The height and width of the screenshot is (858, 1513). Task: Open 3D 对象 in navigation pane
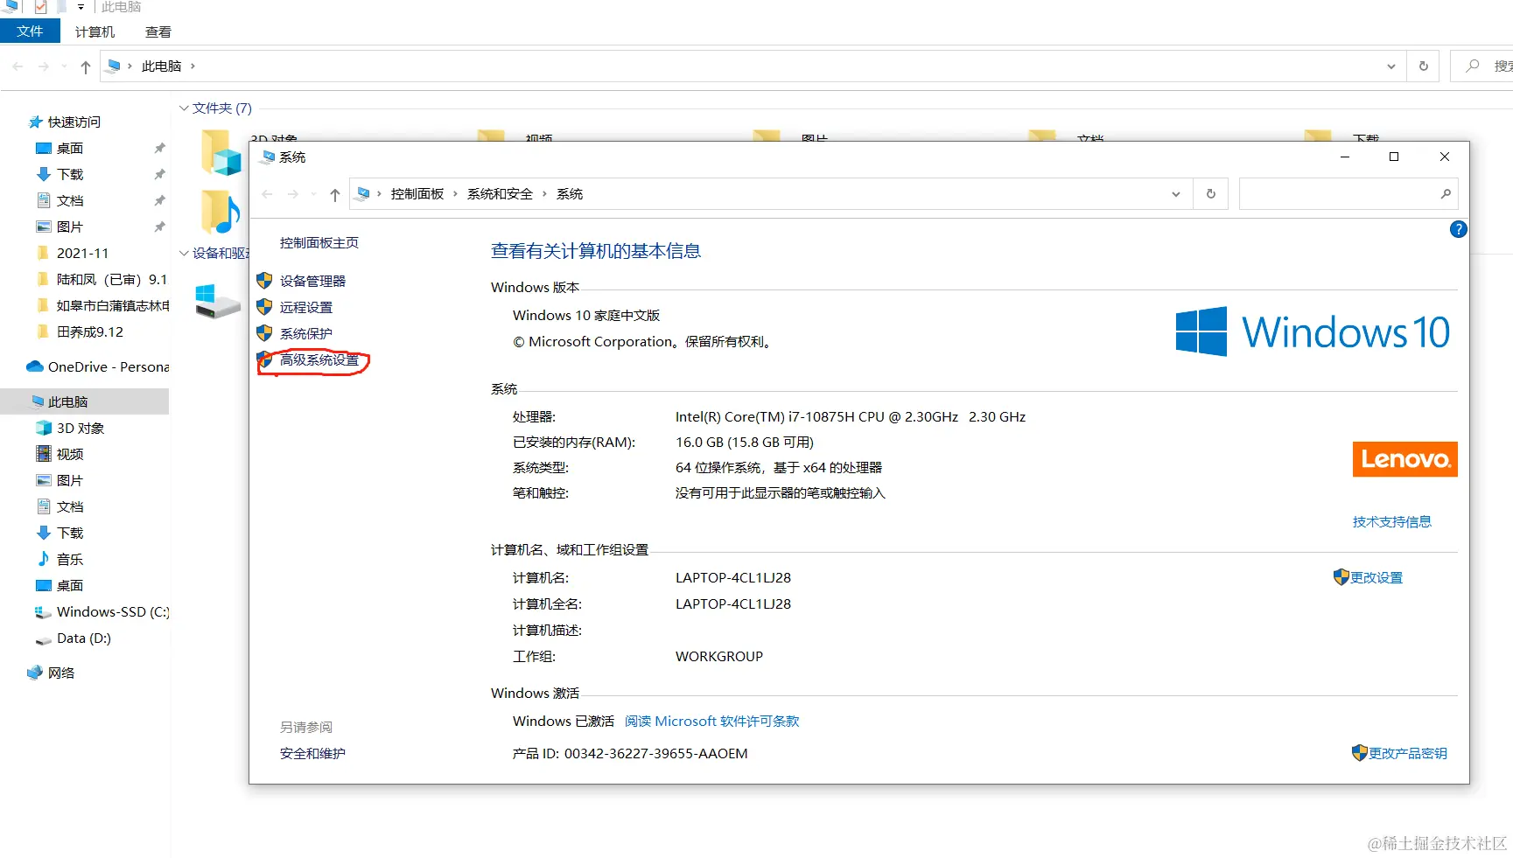coord(81,428)
